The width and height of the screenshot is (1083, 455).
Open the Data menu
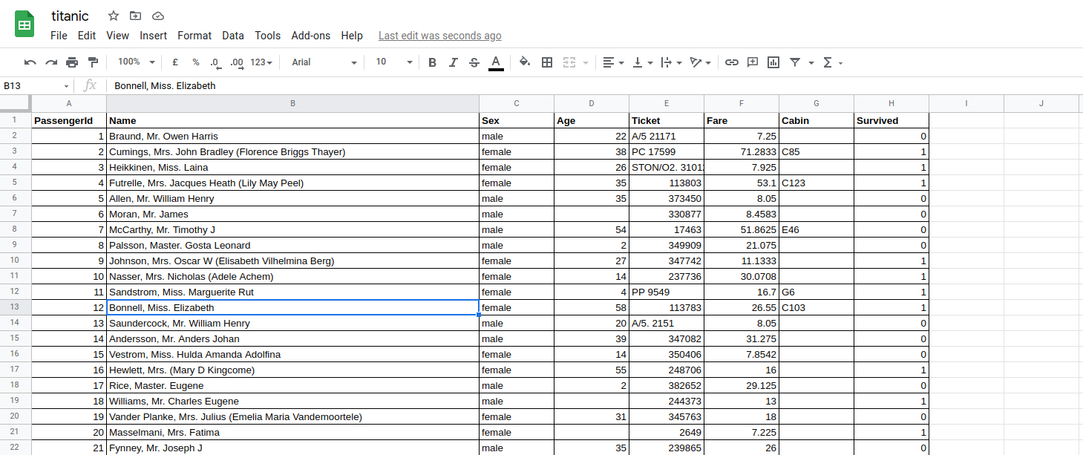point(233,35)
